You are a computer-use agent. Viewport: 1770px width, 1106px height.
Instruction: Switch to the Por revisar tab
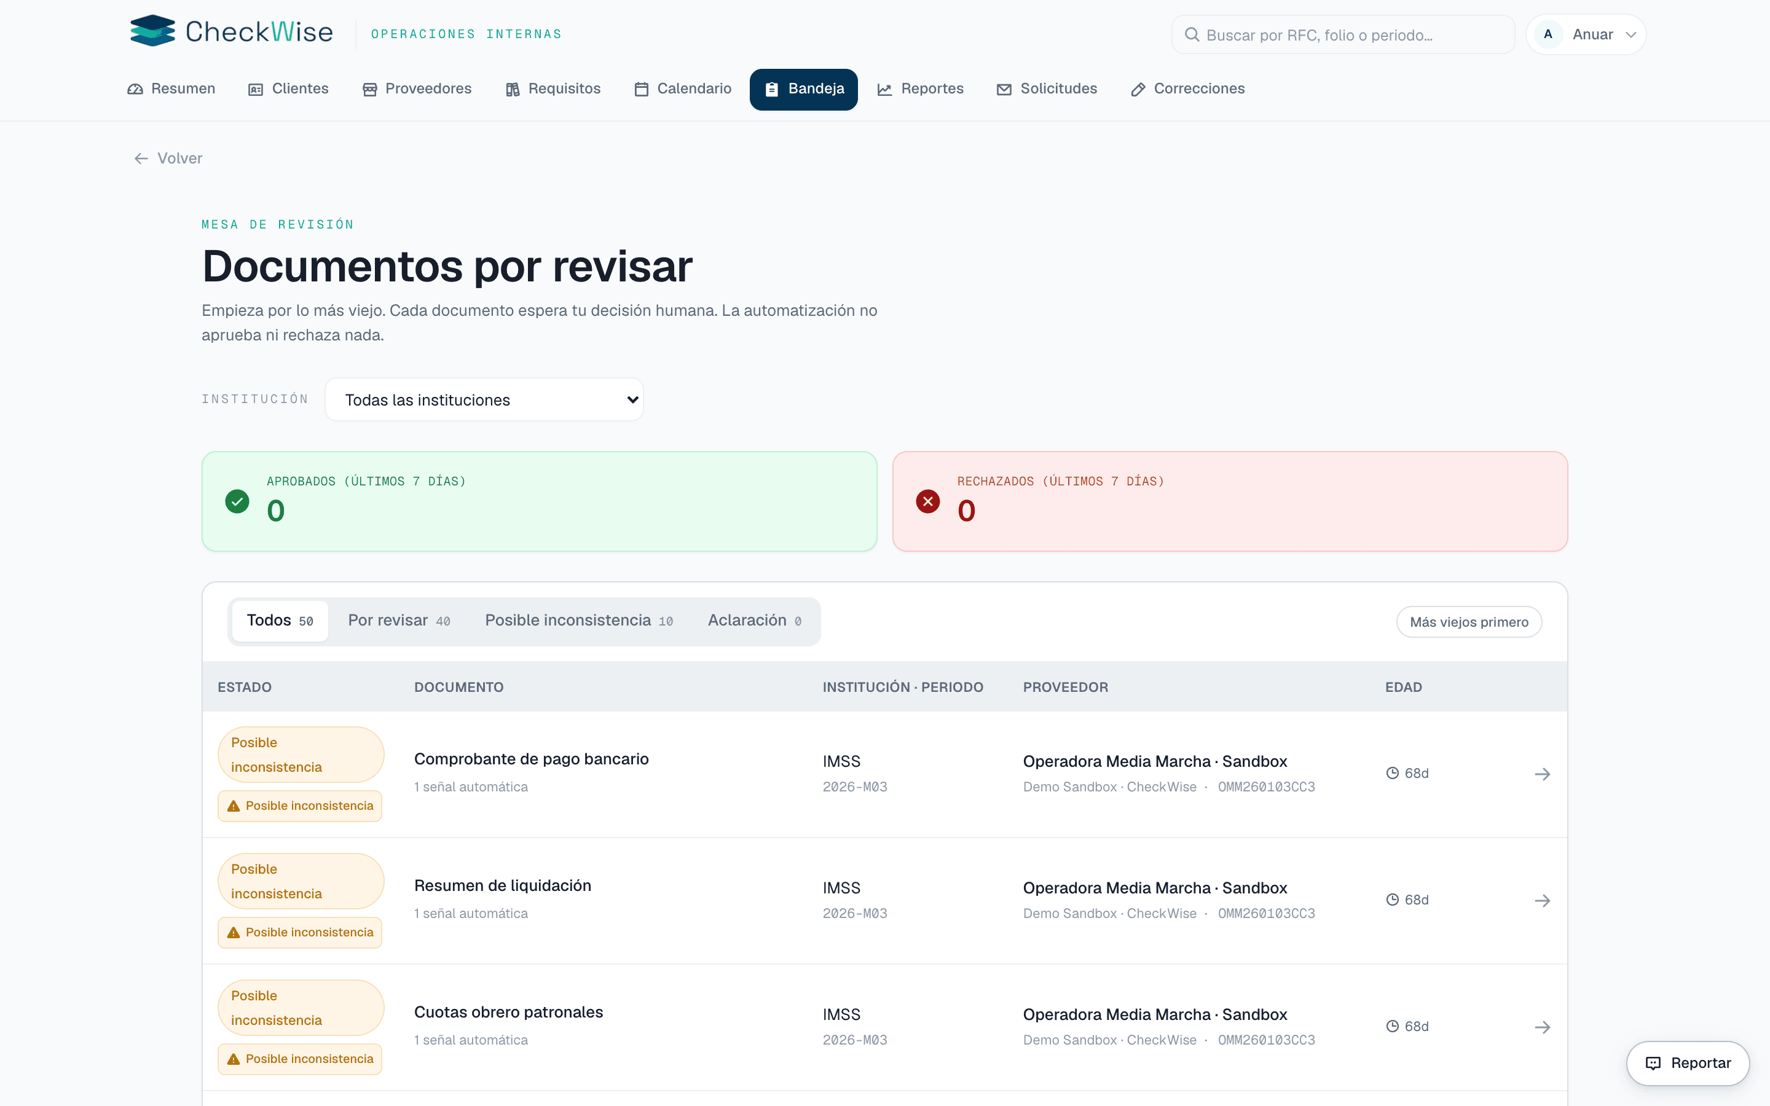[x=399, y=621]
